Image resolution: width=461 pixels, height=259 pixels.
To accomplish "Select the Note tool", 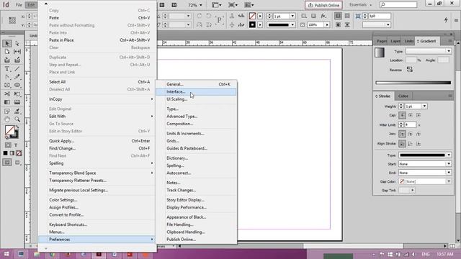I will pos(7,112).
